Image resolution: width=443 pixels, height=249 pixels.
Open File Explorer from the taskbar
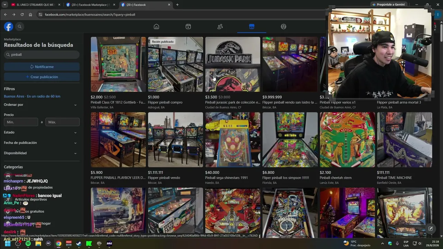click(38, 243)
